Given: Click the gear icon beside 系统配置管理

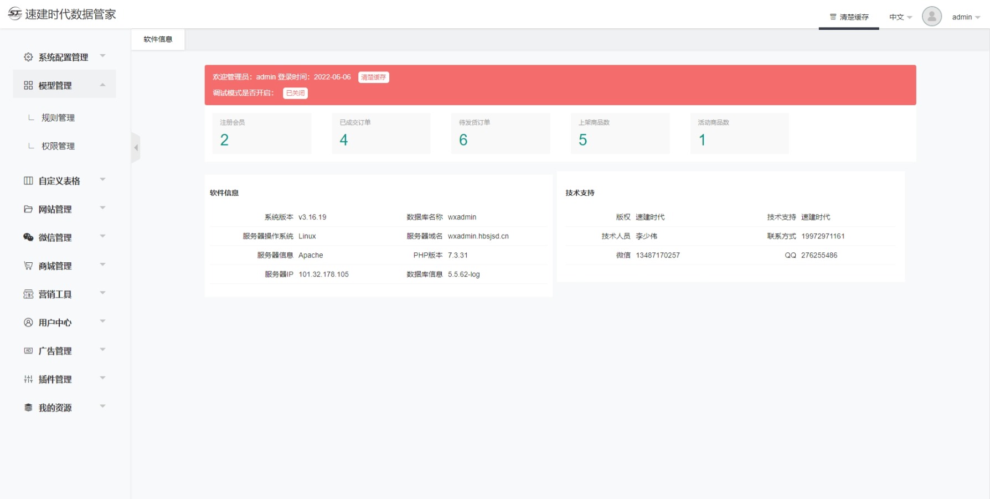Looking at the screenshot, I should pyautogui.click(x=28, y=57).
